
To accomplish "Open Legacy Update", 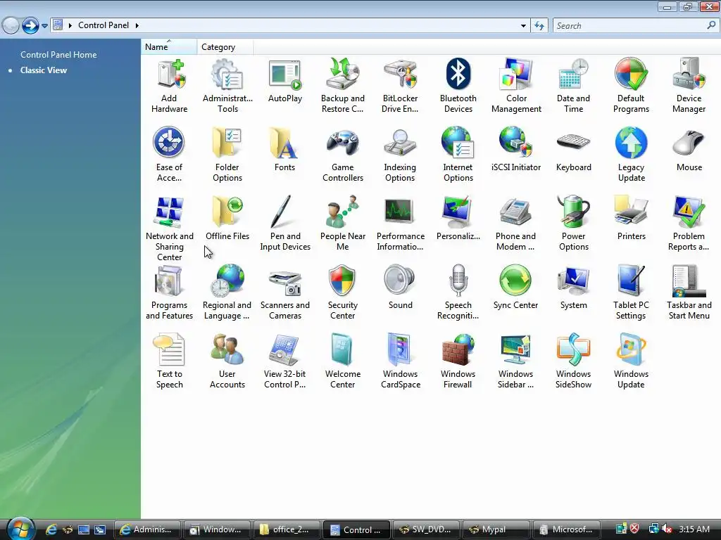I will [x=632, y=155].
